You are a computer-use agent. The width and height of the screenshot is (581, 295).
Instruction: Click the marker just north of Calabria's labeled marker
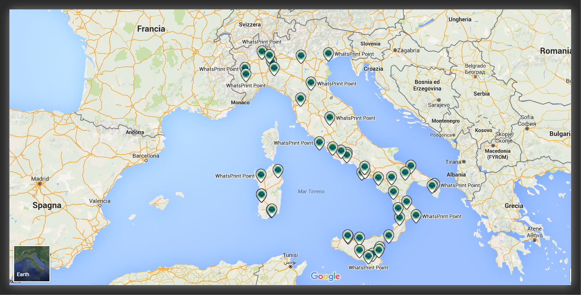coord(407,203)
